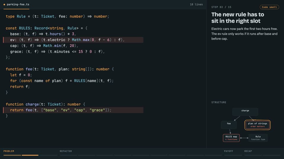Click the first progress segment under PAYOFF
This screenshot has height=159, width=284.
tap(233, 155)
